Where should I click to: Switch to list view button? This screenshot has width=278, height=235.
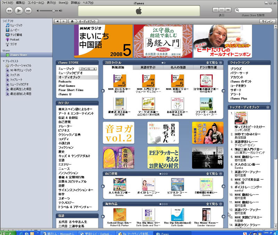(x=215, y=10)
